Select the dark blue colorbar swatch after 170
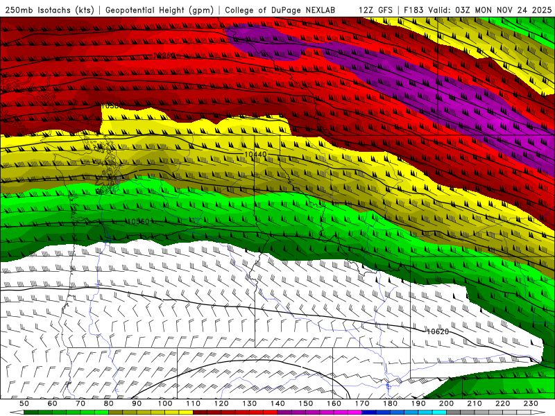This screenshot has height=416, width=555. click(x=369, y=413)
